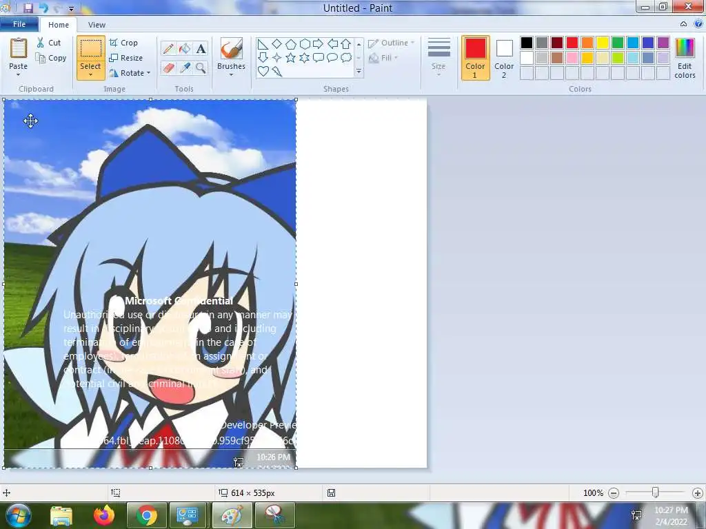Launch Chrome from the taskbar
Image resolution: width=706 pixels, height=529 pixels.
point(147,515)
